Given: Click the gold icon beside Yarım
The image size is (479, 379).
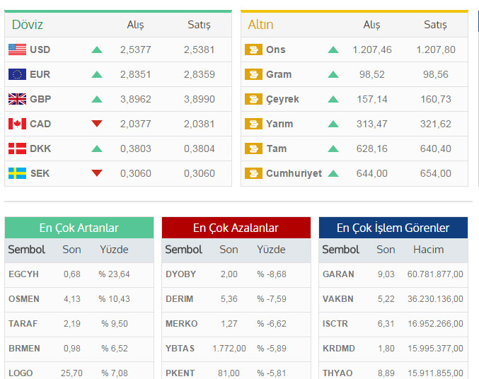Looking at the screenshot, I should point(253,124).
